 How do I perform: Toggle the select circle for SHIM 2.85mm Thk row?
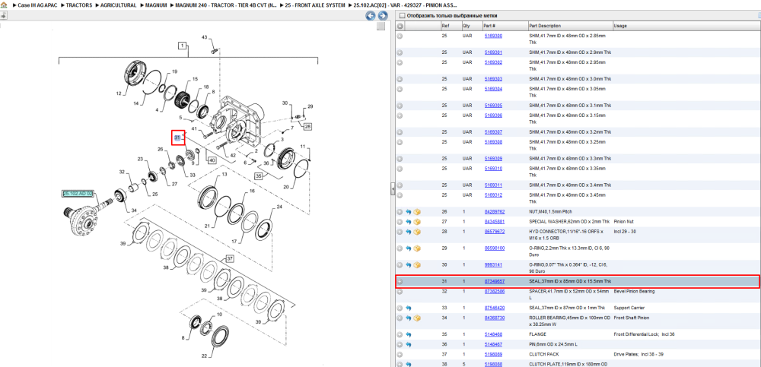400,36
